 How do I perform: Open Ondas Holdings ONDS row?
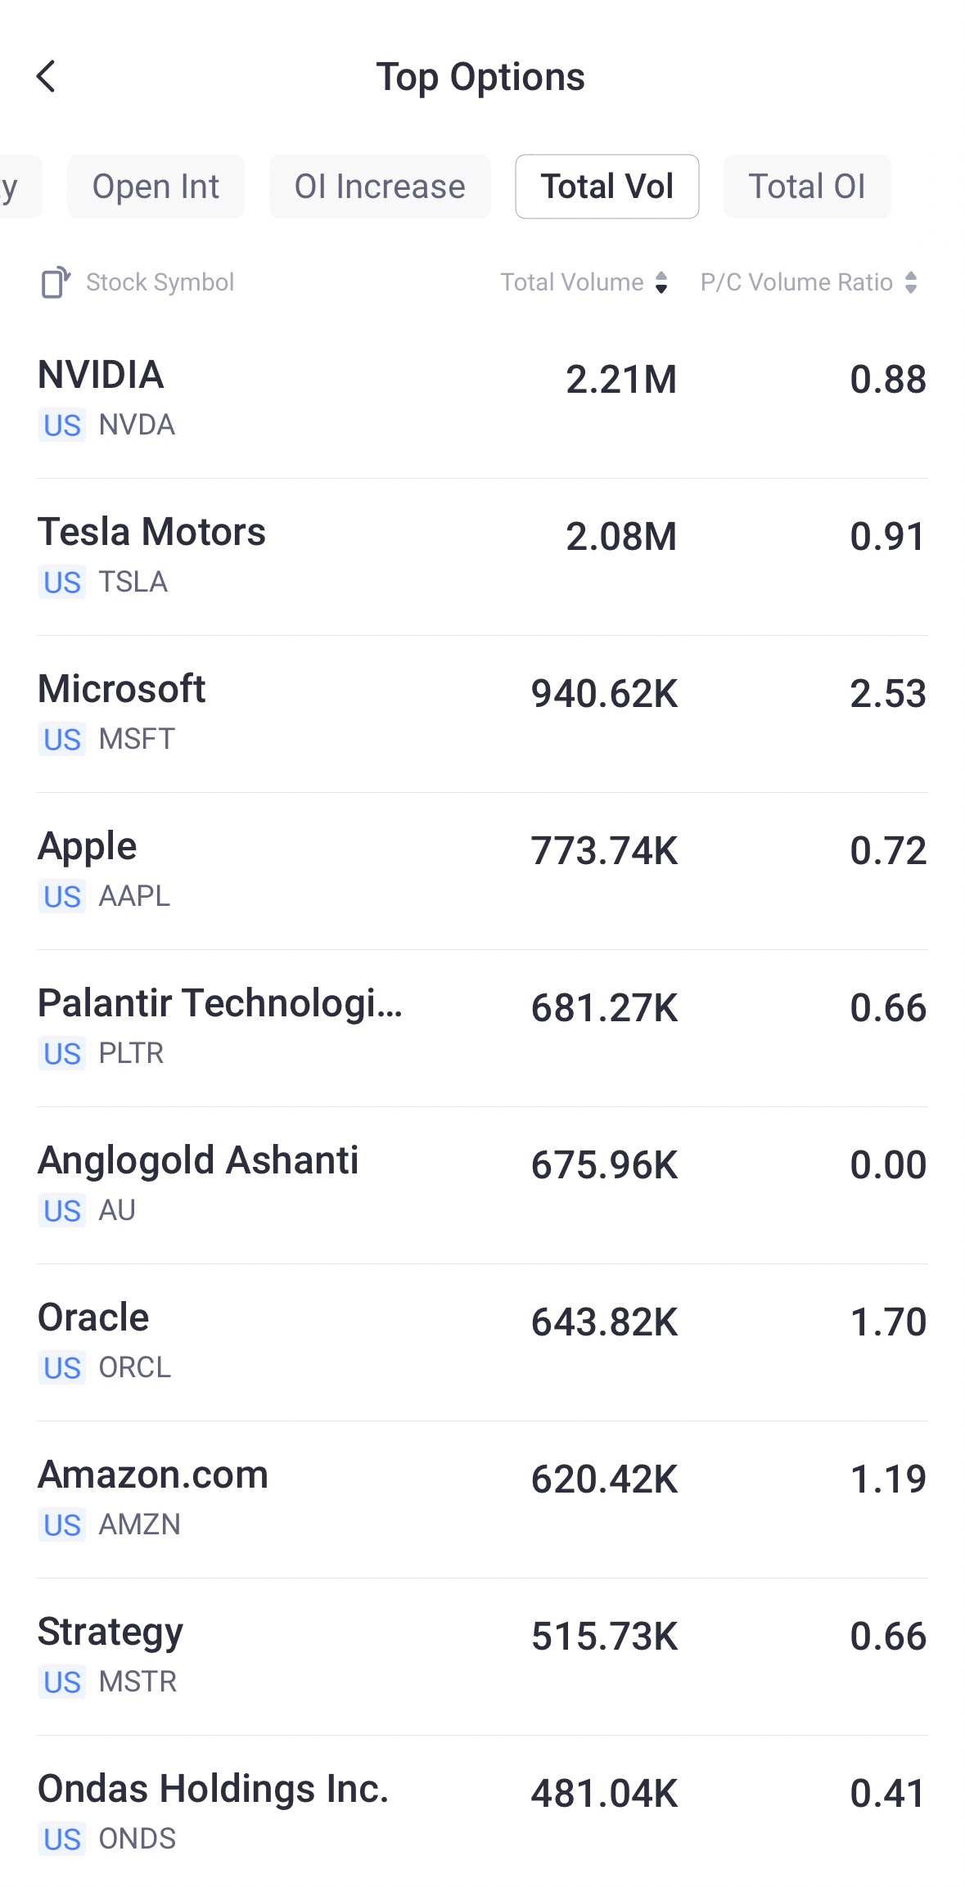pos(482,1813)
